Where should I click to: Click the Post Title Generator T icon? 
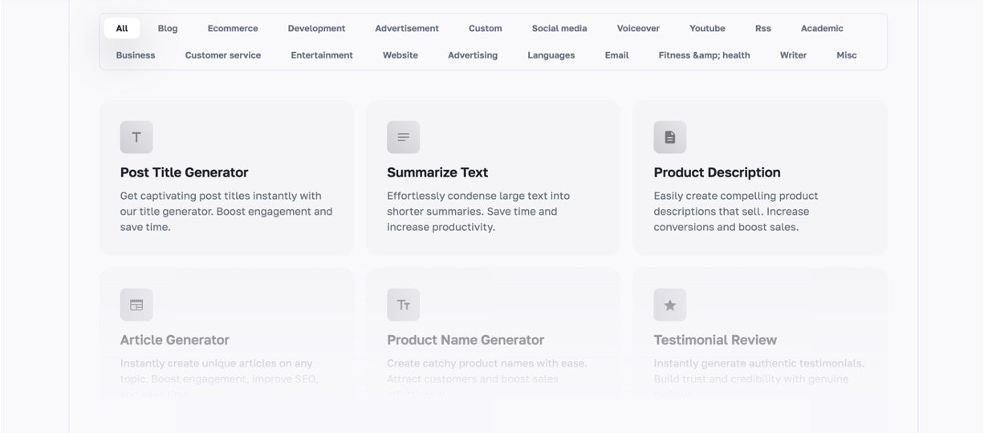point(136,137)
